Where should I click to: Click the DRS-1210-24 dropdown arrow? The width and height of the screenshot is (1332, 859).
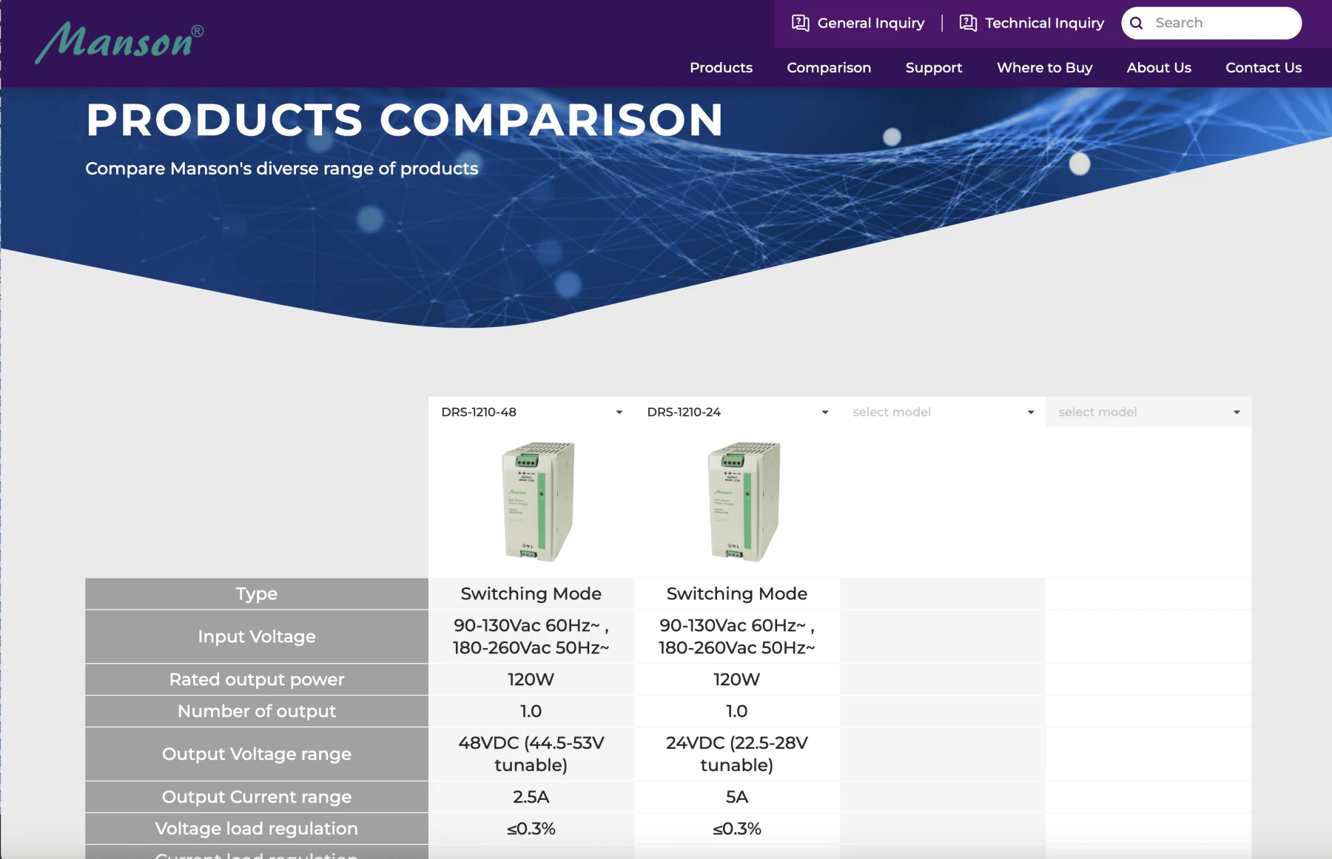824,412
